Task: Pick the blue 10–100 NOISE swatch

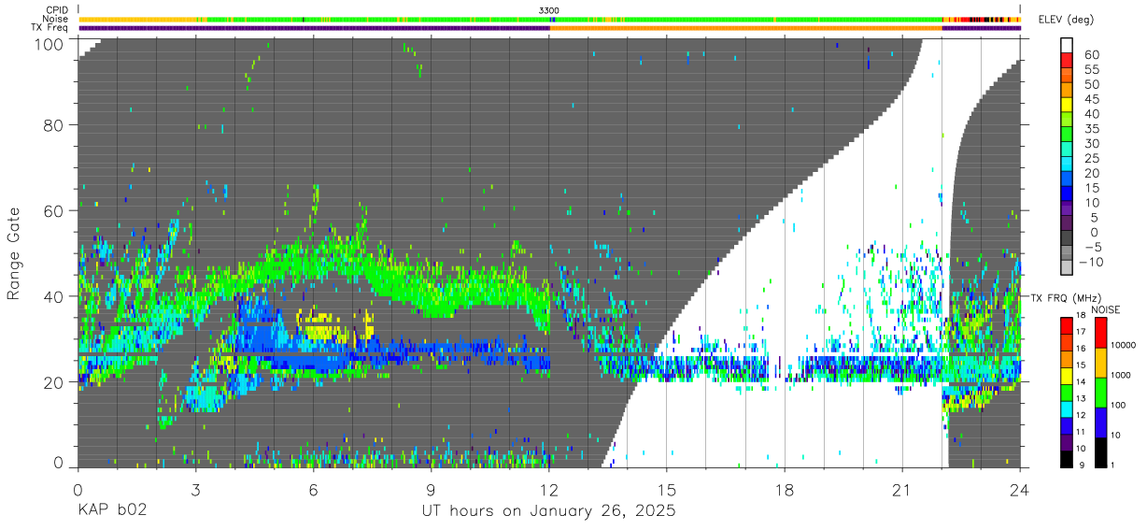Action: [1099, 422]
